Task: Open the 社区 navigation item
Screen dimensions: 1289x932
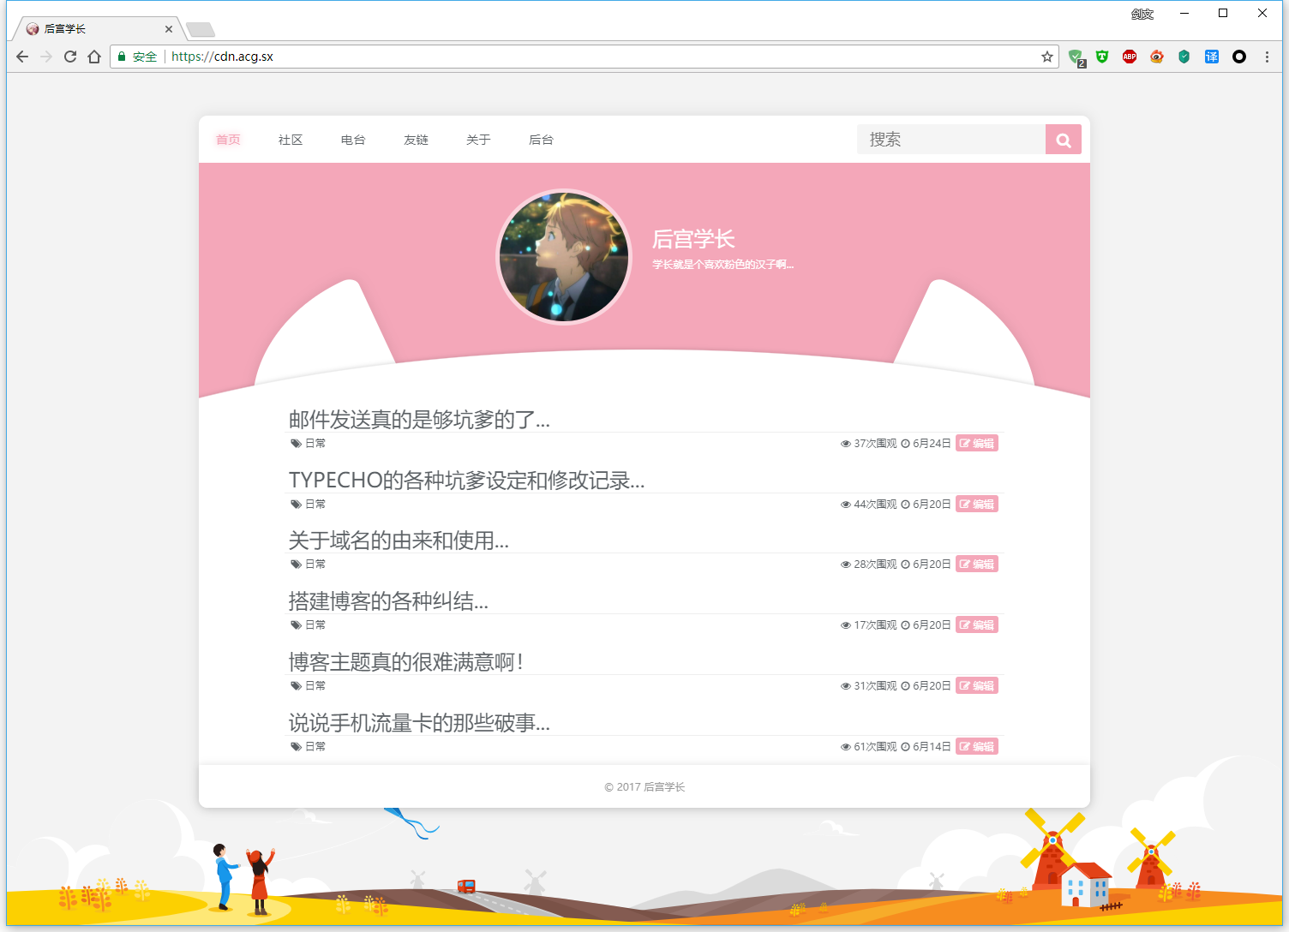Action: [291, 140]
